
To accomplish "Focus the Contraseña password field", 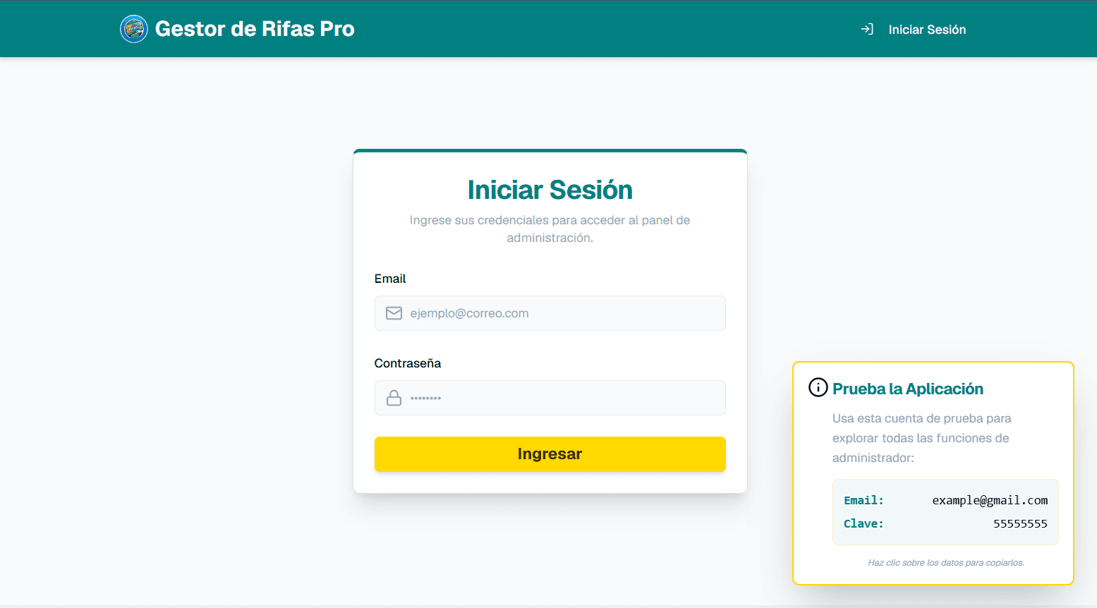I will 550,398.
